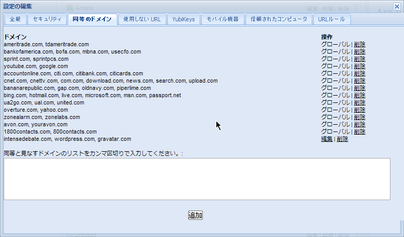Click the intensedebate.com, wordpress.com, gravatar.com text

[67, 139]
